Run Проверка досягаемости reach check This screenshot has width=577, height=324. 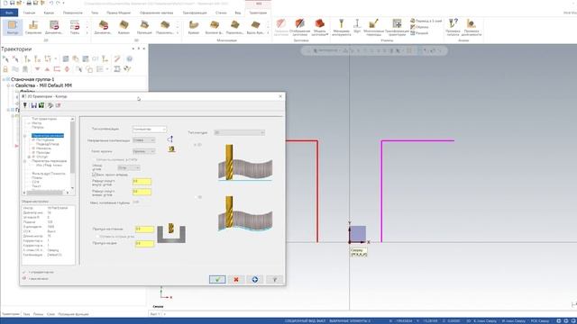(471, 27)
